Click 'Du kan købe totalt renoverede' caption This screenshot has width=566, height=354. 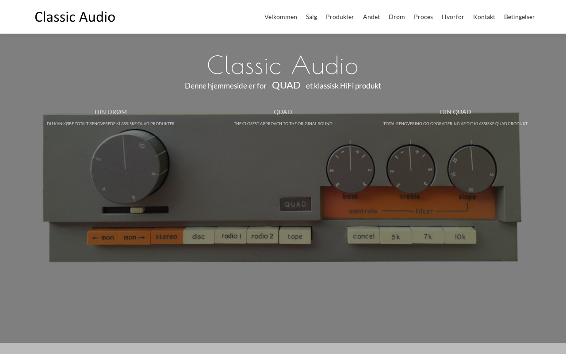(111, 124)
